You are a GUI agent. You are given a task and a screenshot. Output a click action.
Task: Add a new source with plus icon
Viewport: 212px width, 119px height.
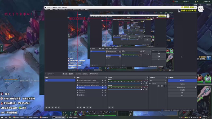point(77,107)
